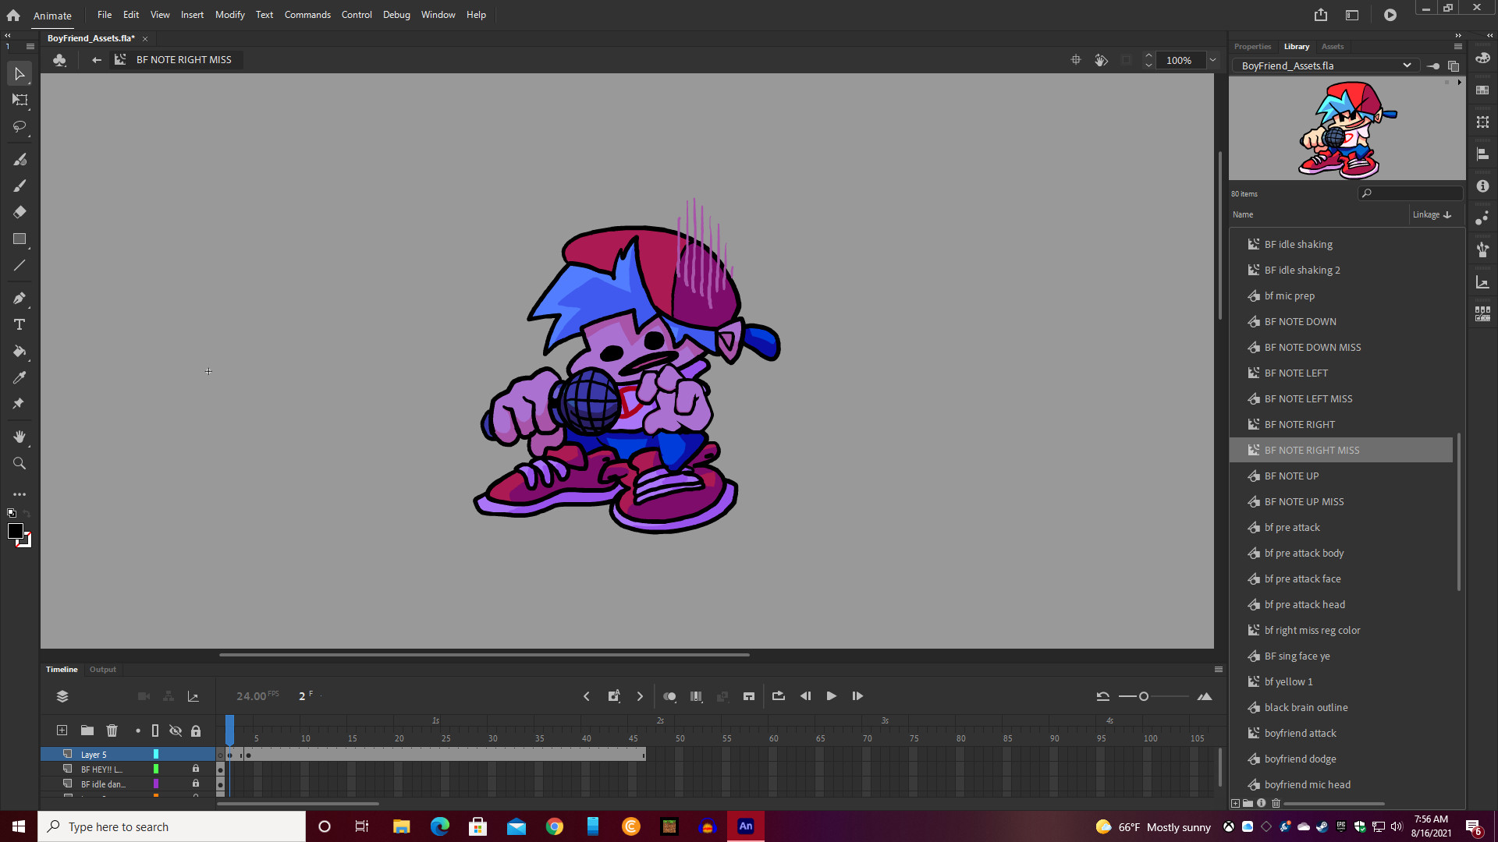Screen dimensions: 1498x842
Task: Play the timeline animation
Action: (x=832, y=696)
